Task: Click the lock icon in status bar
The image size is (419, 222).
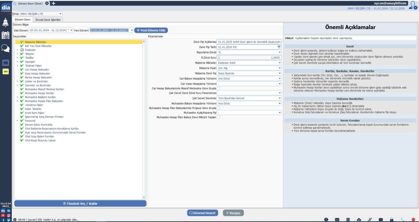Action: click(392, 220)
